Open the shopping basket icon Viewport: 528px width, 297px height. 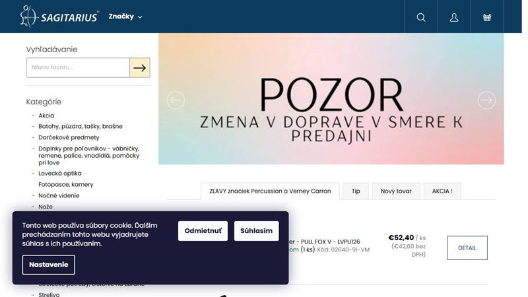(487, 17)
